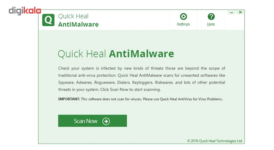
Task: Click the circled arrow inside Scan Now
Action: 106,121
